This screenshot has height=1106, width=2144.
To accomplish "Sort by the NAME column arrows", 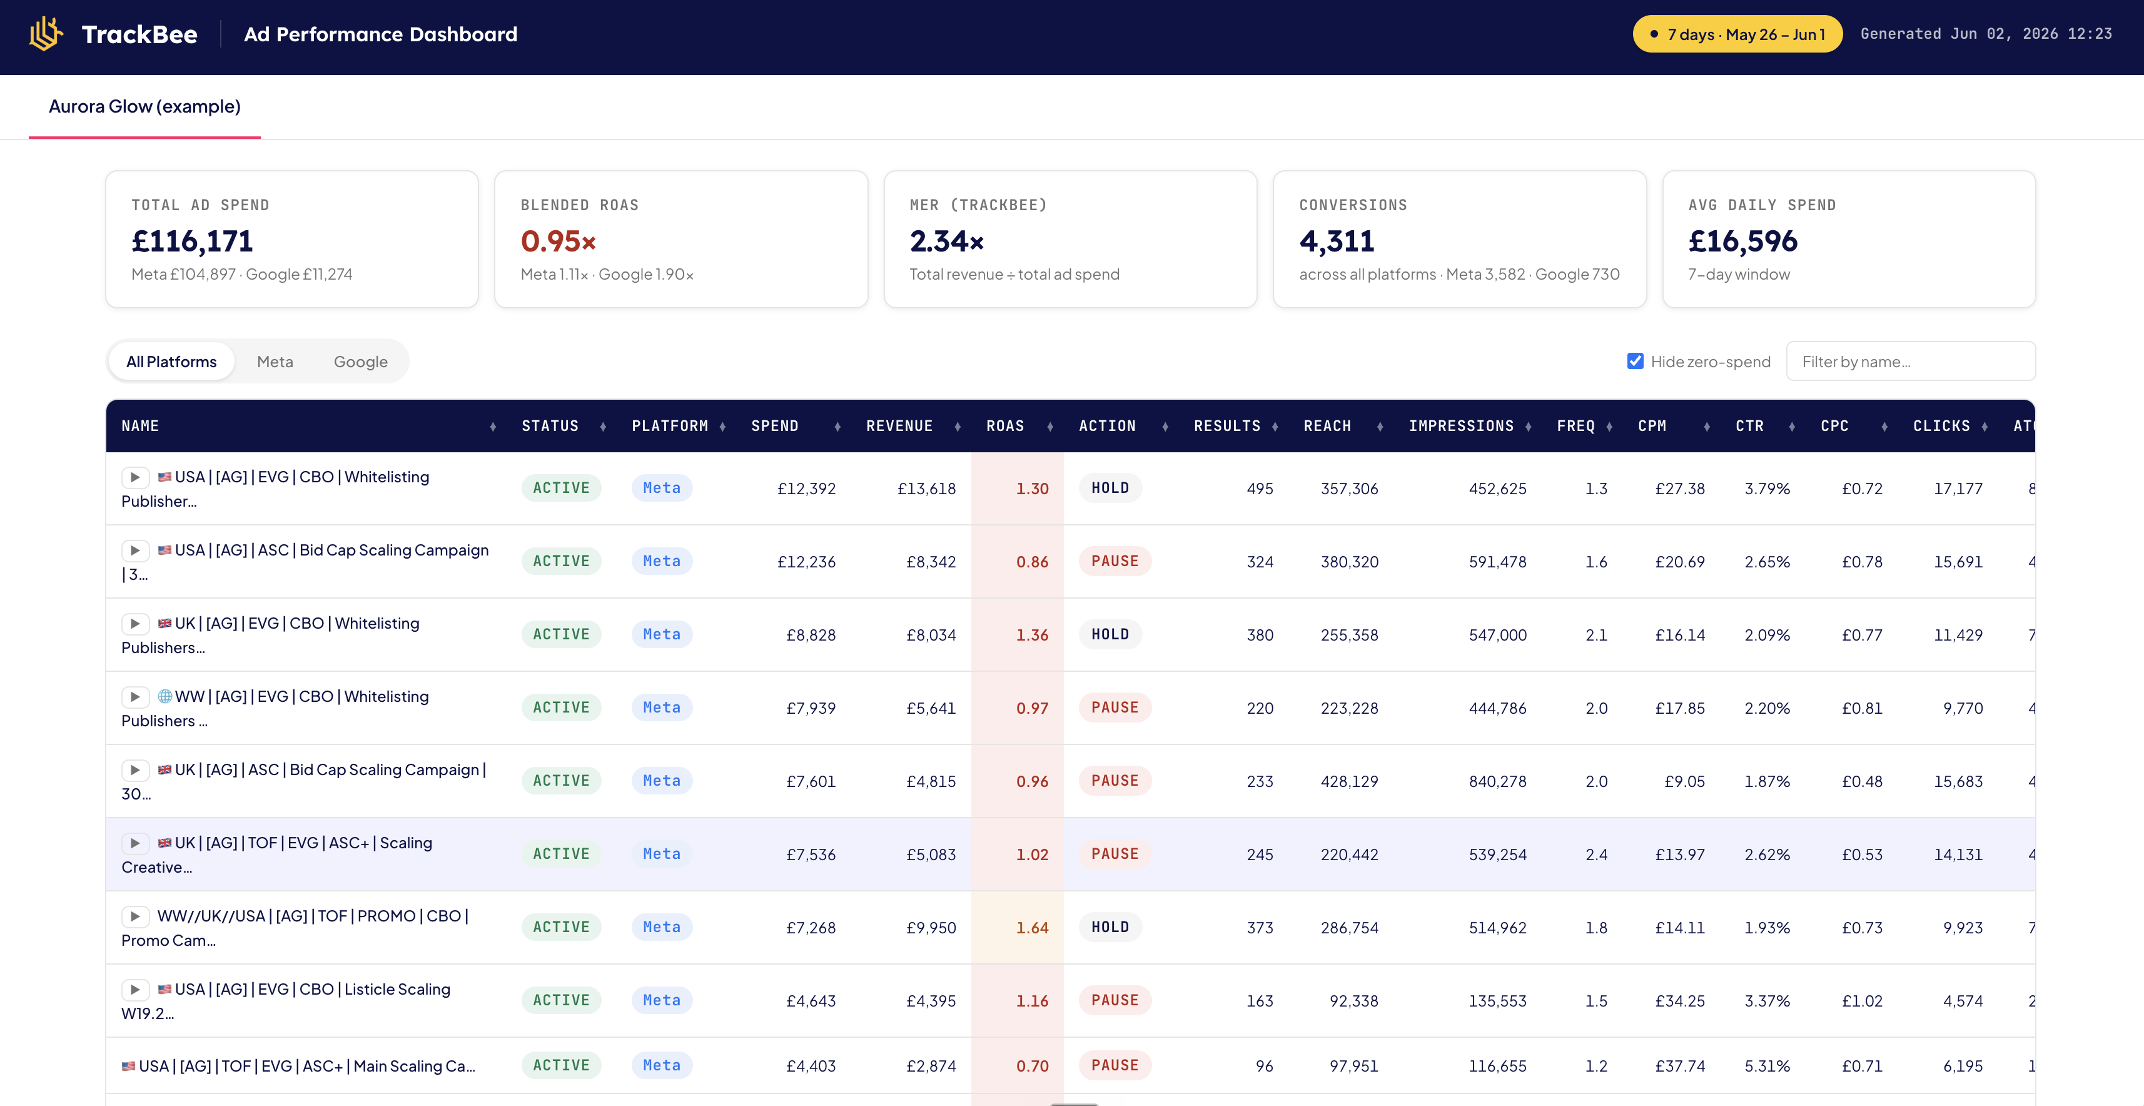I will 493,427.
